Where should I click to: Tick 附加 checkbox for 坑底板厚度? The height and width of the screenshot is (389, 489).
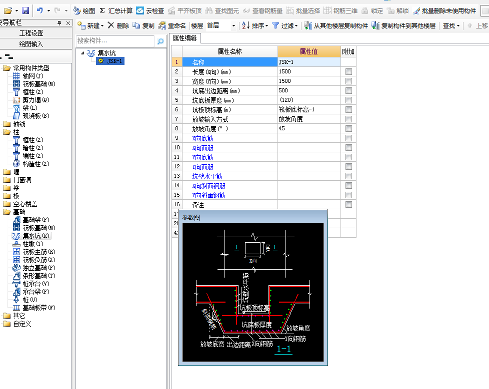point(348,100)
